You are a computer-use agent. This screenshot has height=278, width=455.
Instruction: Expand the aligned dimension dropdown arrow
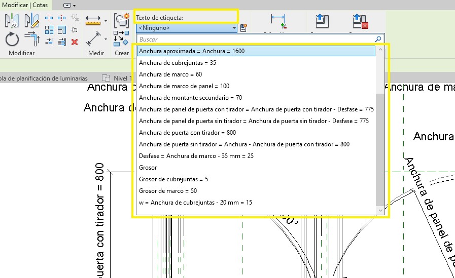click(106, 39)
